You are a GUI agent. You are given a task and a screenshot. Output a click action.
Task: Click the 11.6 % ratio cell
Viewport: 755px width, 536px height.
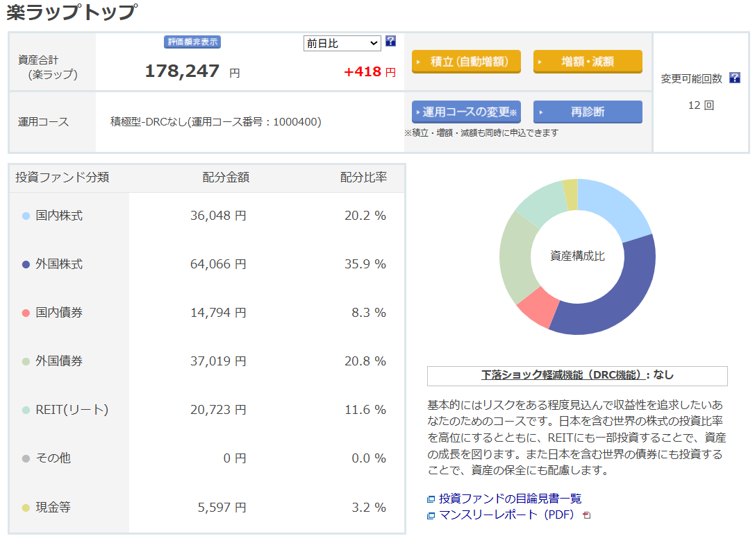(x=365, y=410)
